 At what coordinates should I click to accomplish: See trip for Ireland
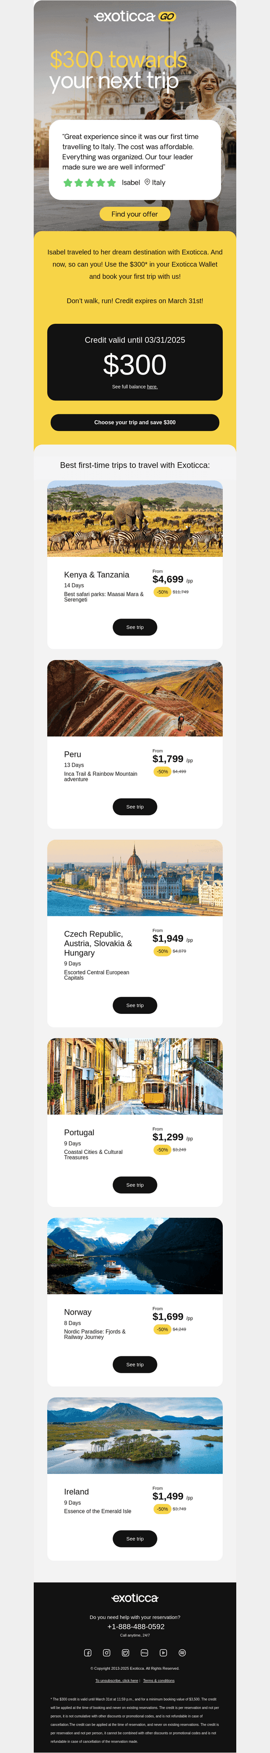pyautogui.click(x=135, y=1539)
